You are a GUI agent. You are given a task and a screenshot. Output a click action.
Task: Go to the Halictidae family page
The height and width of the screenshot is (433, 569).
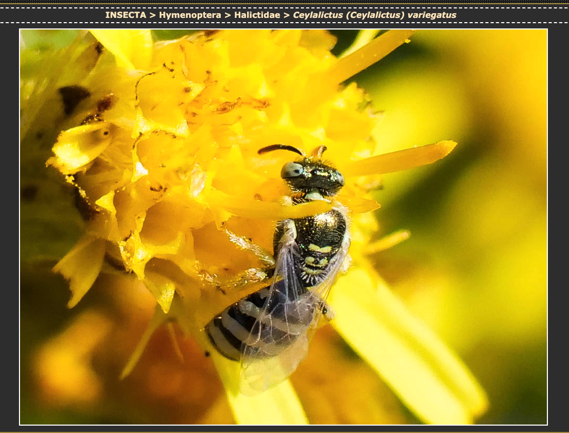[x=257, y=15]
